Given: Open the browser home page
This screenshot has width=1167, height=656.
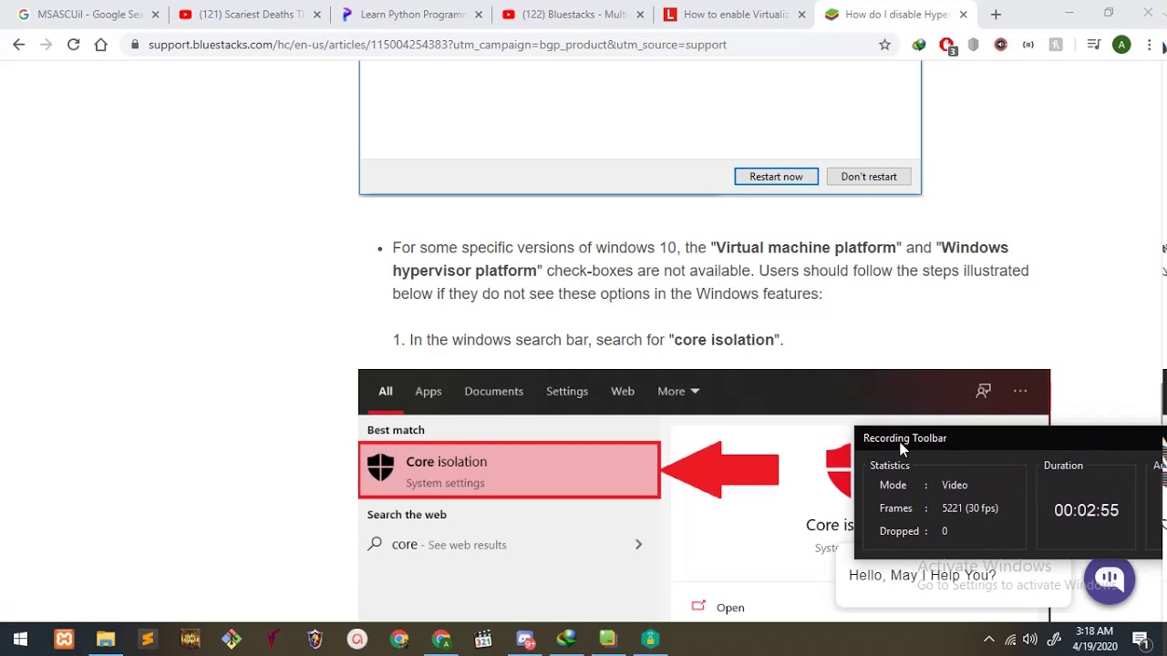Looking at the screenshot, I should 100,45.
